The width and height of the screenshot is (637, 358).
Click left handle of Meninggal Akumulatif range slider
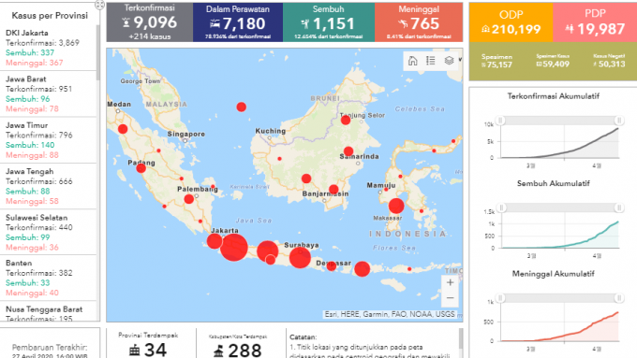tap(500, 298)
